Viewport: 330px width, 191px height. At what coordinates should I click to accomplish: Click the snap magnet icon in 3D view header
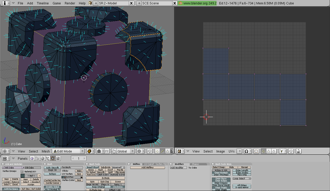tap(149, 151)
